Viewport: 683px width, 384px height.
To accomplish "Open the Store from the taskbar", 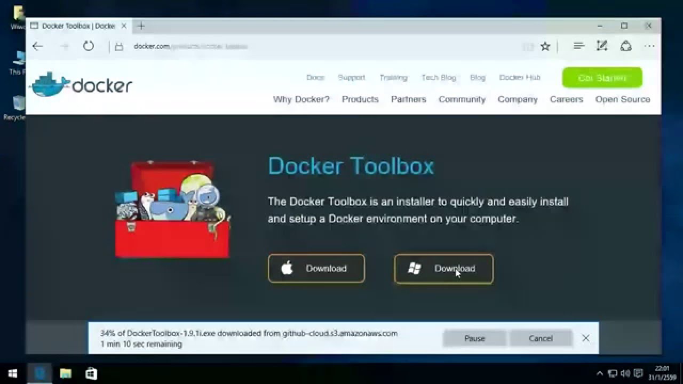I will coord(91,373).
